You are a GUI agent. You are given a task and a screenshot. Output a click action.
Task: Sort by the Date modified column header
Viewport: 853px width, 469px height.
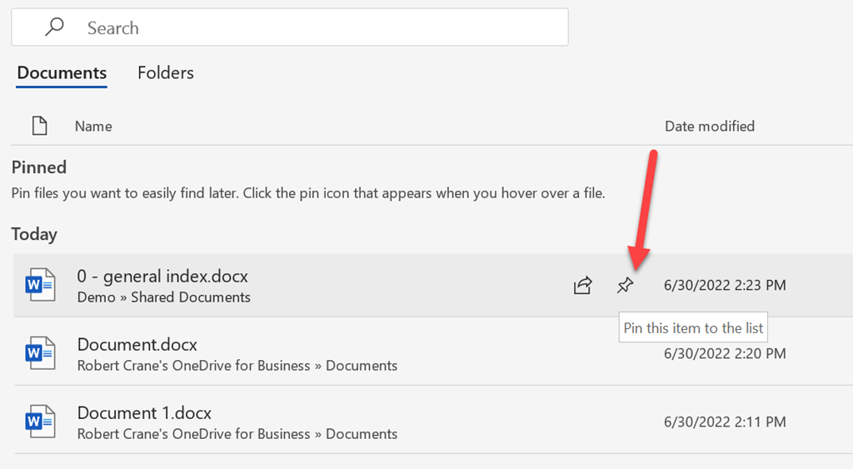(709, 127)
